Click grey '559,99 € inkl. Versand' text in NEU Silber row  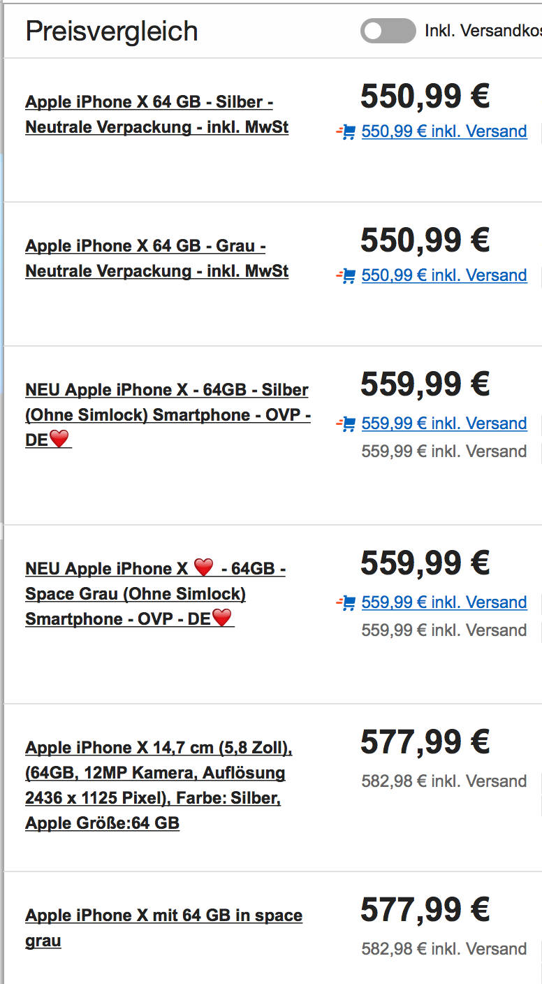(x=444, y=451)
